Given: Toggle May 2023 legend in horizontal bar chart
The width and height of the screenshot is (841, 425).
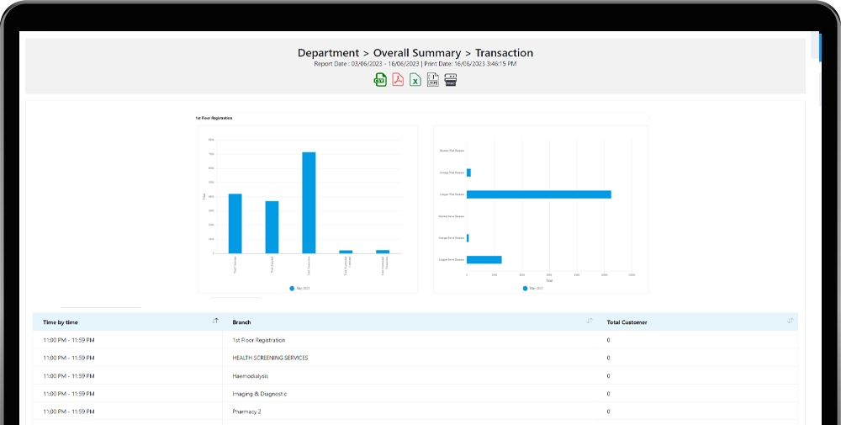Looking at the screenshot, I should click(x=532, y=288).
